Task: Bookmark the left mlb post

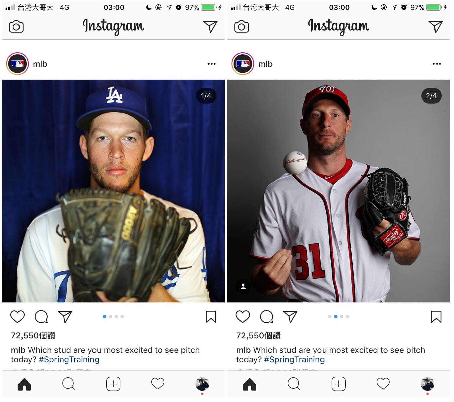Action: [x=211, y=317]
